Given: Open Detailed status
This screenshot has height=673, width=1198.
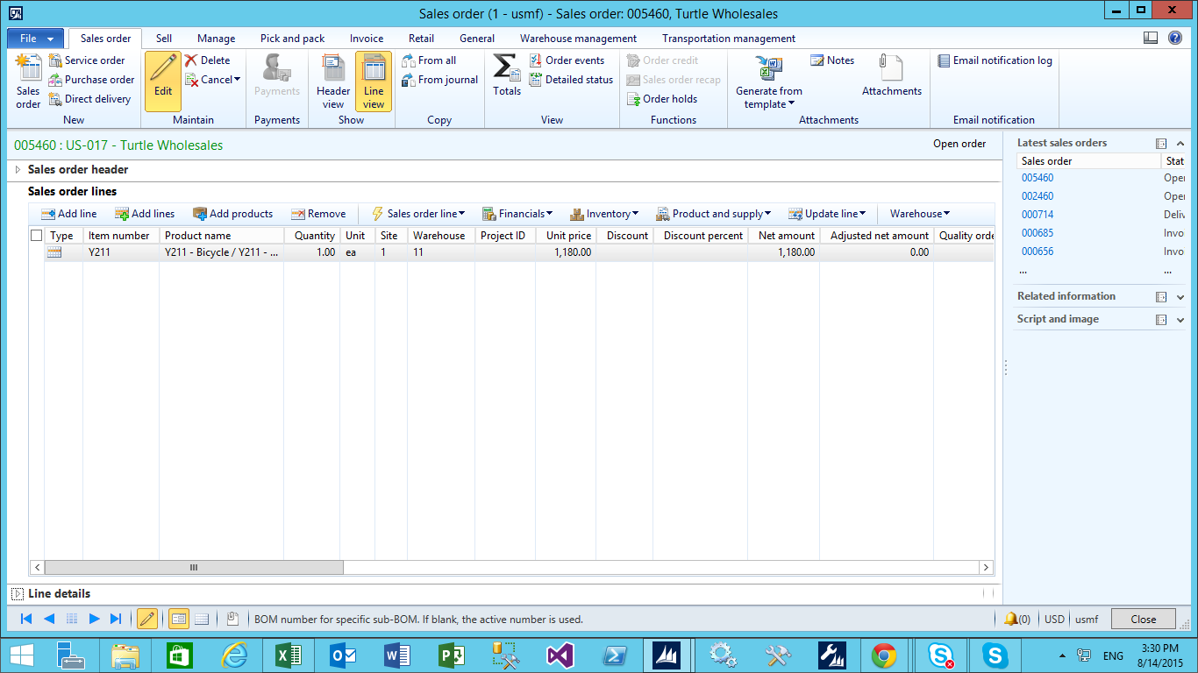Looking at the screenshot, I should pyautogui.click(x=571, y=80).
